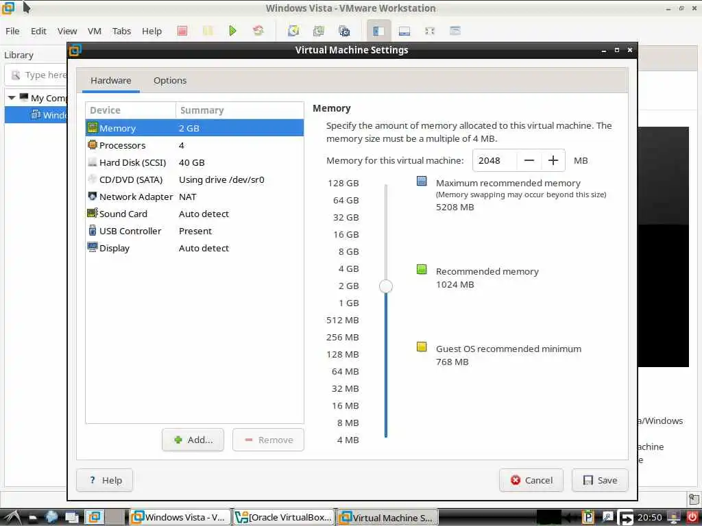Switch to the Hardware tab
Image resolution: width=702 pixels, height=526 pixels.
110,81
